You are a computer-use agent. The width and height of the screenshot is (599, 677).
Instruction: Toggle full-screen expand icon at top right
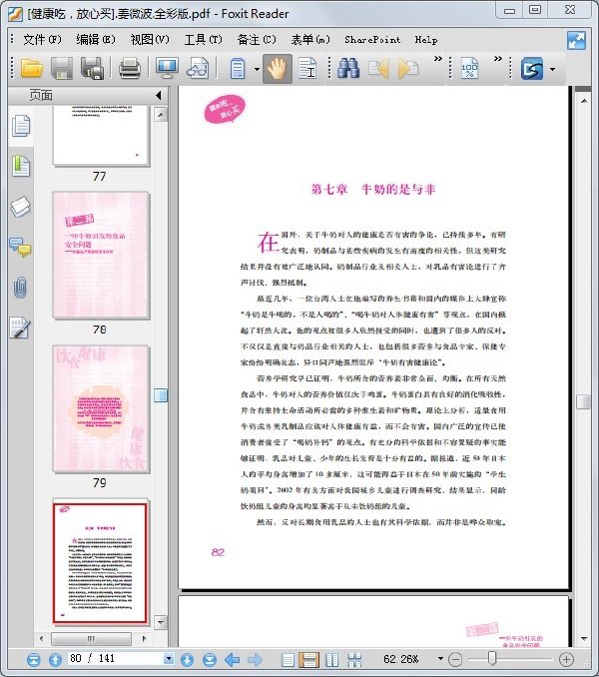[577, 41]
